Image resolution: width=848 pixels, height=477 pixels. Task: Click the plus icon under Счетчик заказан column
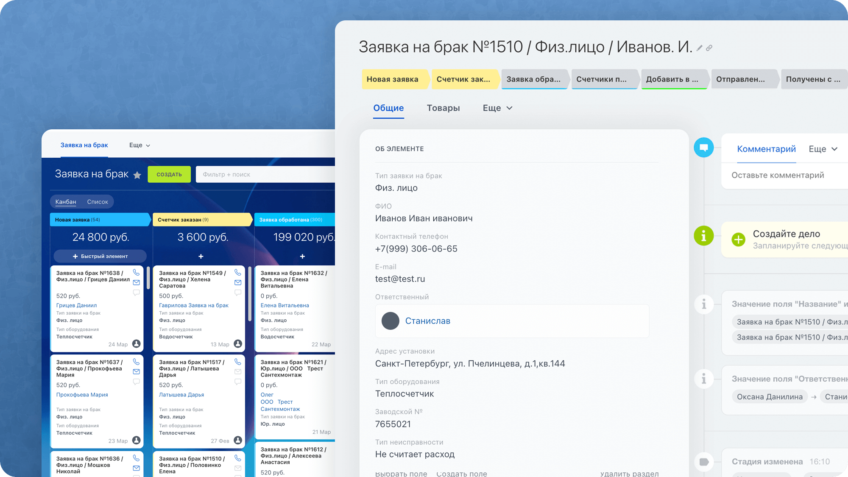pos(201,257)
